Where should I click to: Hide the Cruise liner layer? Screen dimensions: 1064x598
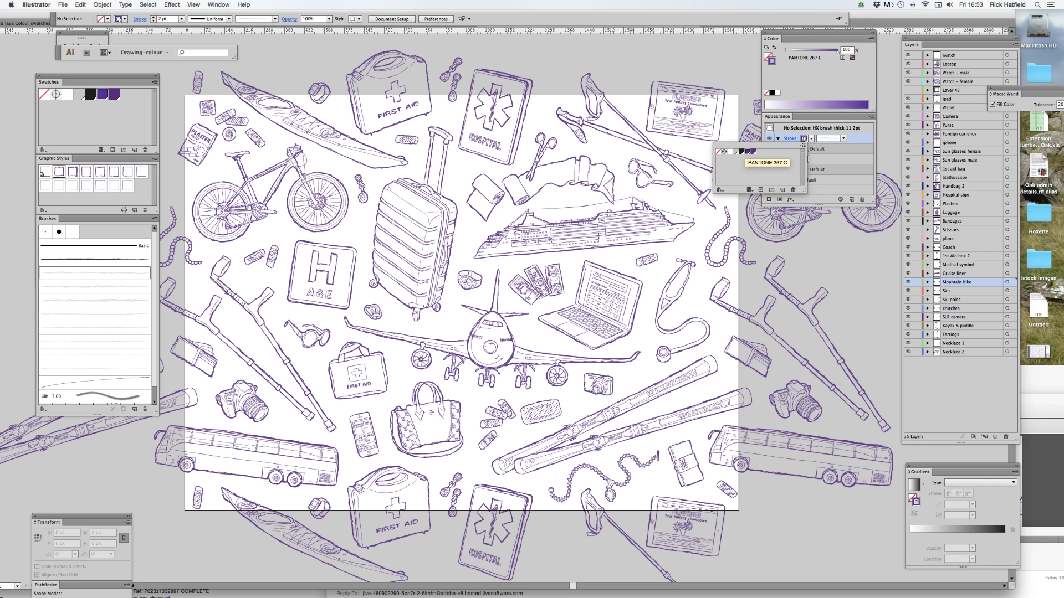908,273
